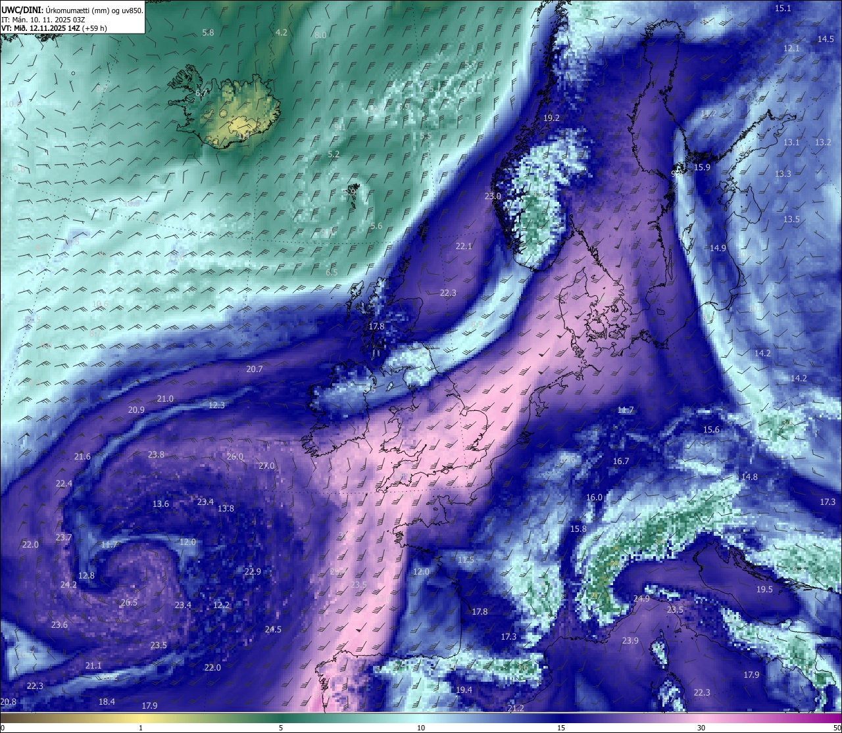The image size is (842, 733).
Task: Click the 12.8 value near the low center
Action: 86,575
